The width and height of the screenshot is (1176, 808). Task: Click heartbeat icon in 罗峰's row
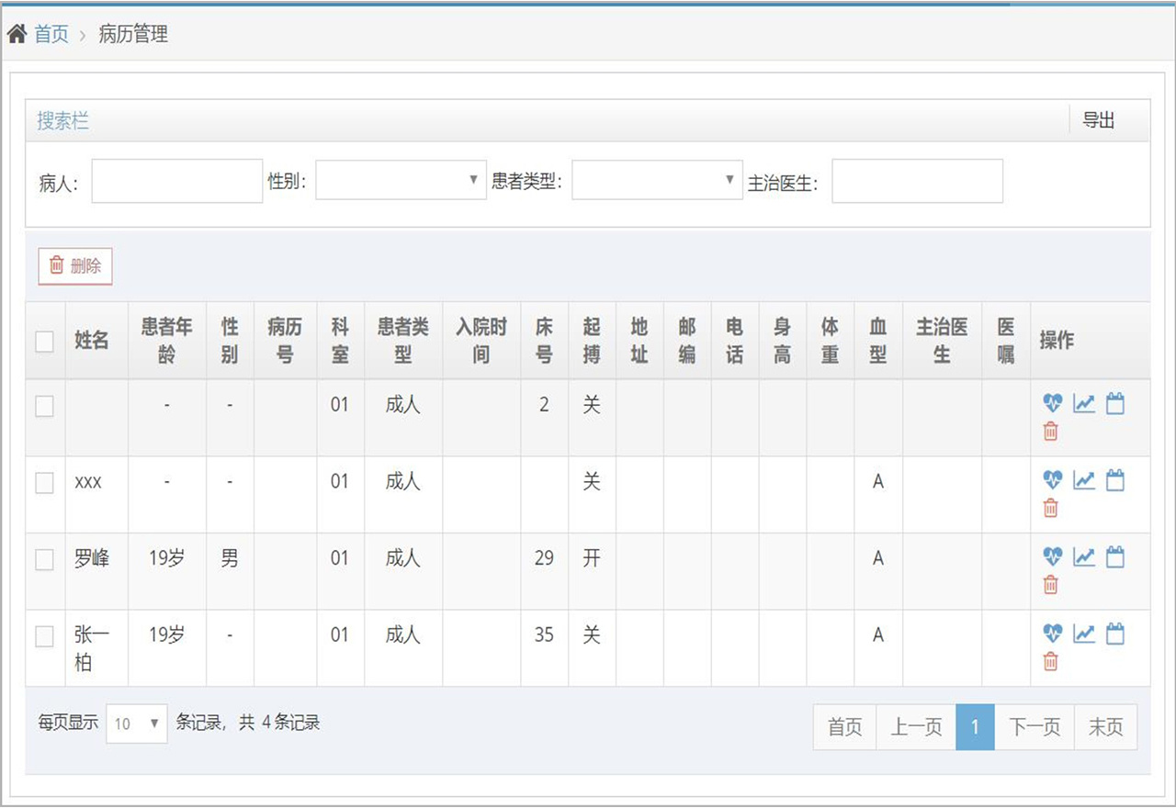(1053, 556)
